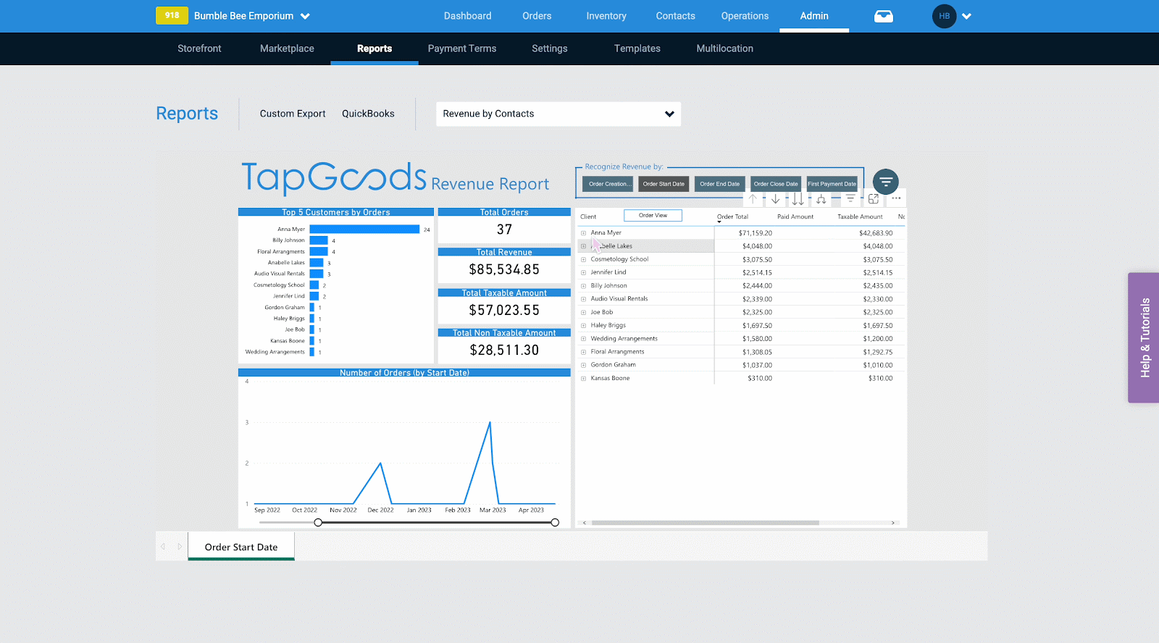Screen dimensions: 1159x643
Task: Select First Payment Date revenue option
Action: point(832,184)
